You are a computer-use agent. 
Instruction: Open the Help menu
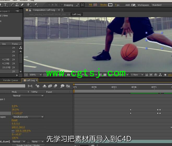32,1
